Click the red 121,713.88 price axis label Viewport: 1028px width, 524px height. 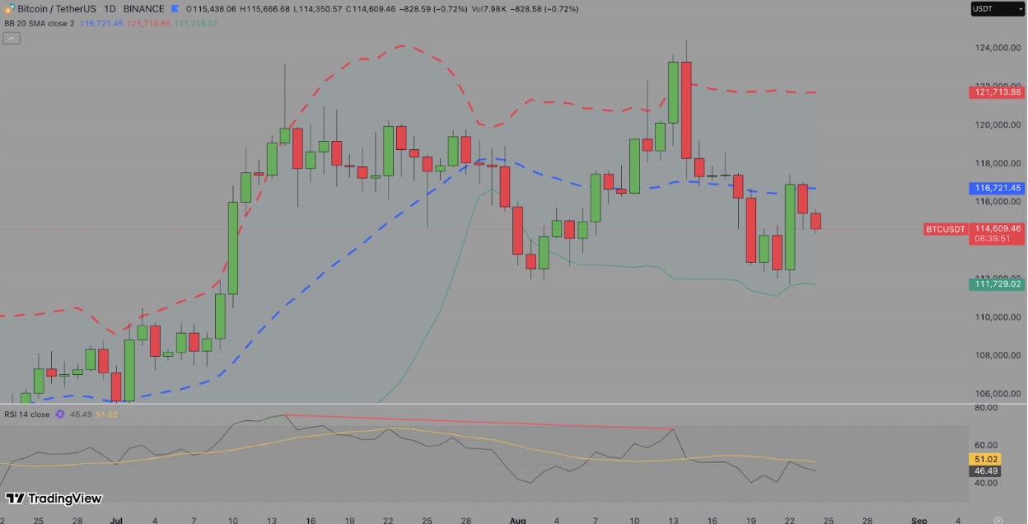(998, 92)
